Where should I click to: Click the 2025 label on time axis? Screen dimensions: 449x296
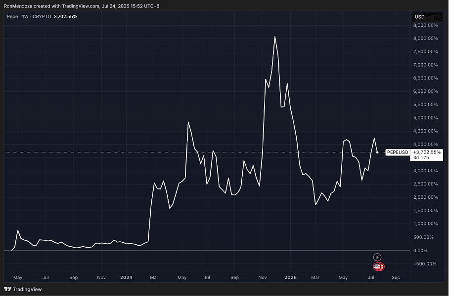[290, 278]
